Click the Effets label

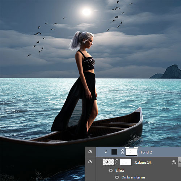(x=120, y=171)
